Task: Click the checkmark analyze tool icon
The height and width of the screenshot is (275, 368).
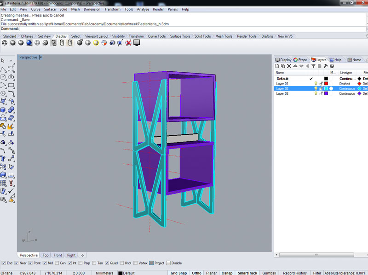Action: pos(11,191)
